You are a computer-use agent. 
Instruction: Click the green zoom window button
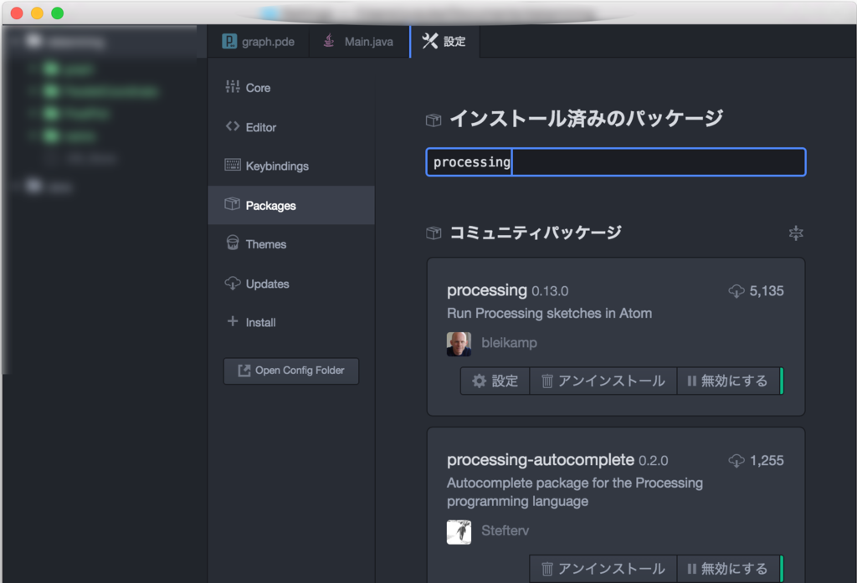coord(58,13)
